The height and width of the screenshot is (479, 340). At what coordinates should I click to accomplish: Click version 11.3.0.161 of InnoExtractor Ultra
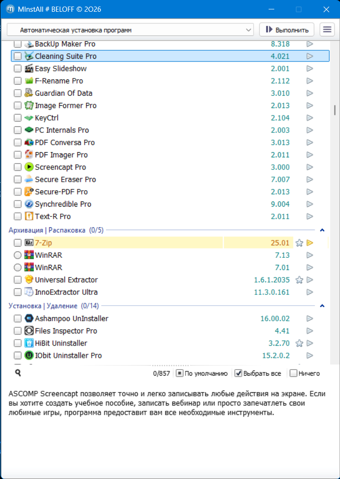(x=271, y=292)
